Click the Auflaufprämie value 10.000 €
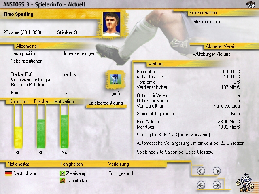The image size is (259, 194). [x=232, y=77]
